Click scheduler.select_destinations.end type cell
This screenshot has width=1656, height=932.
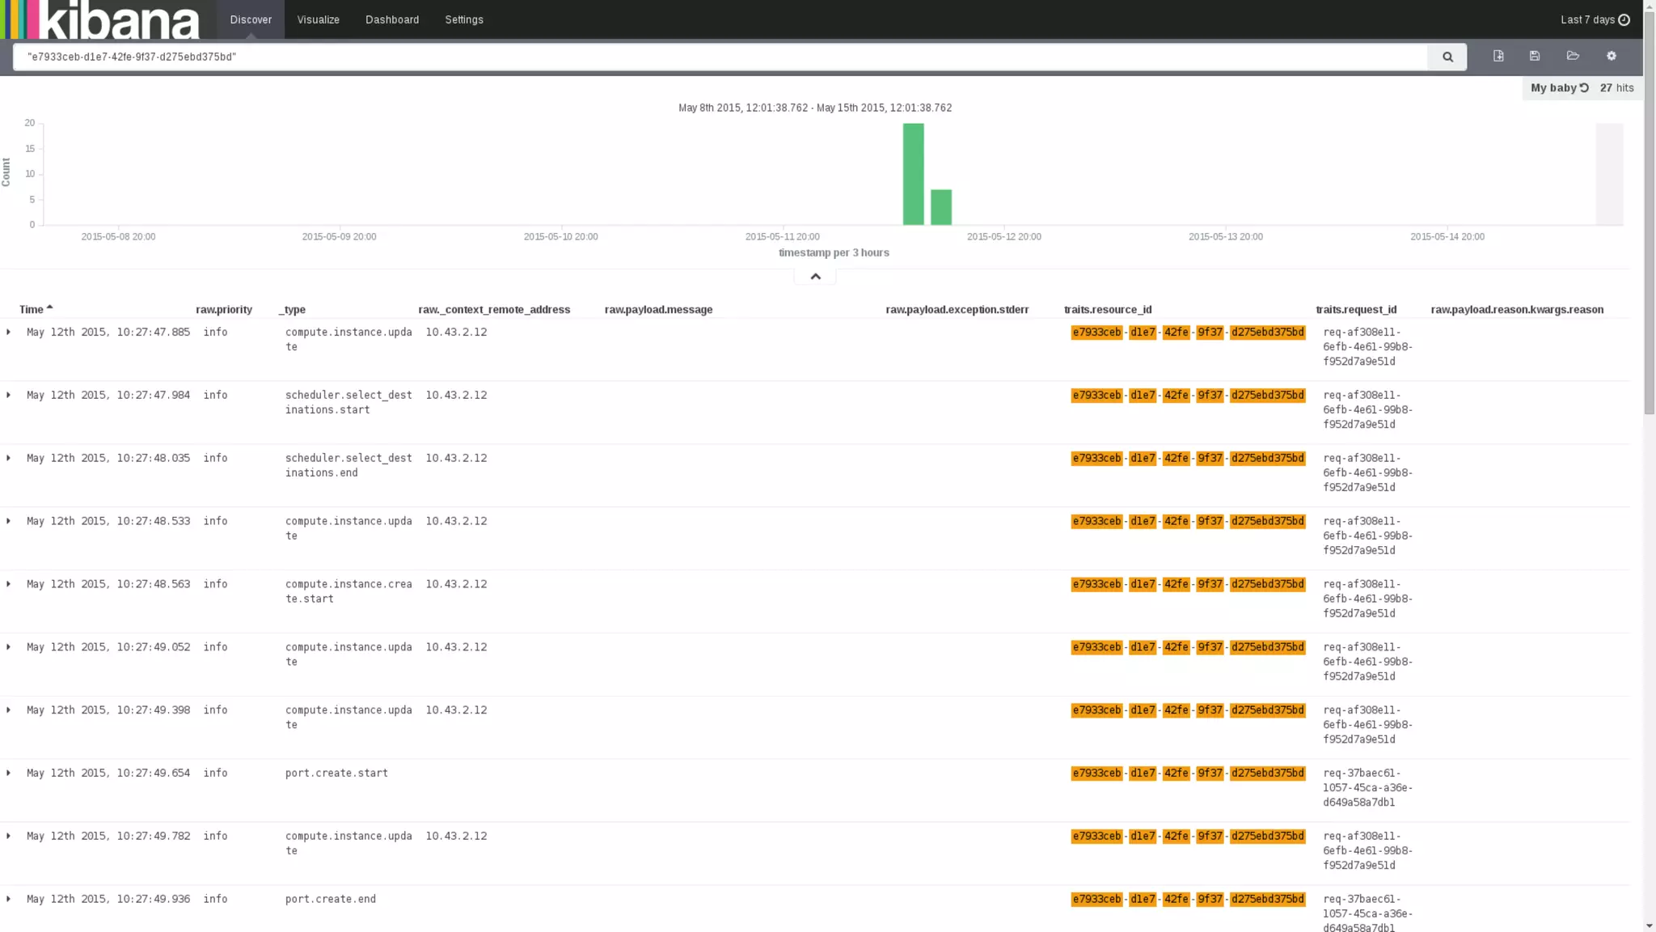(x=349, y=465)
